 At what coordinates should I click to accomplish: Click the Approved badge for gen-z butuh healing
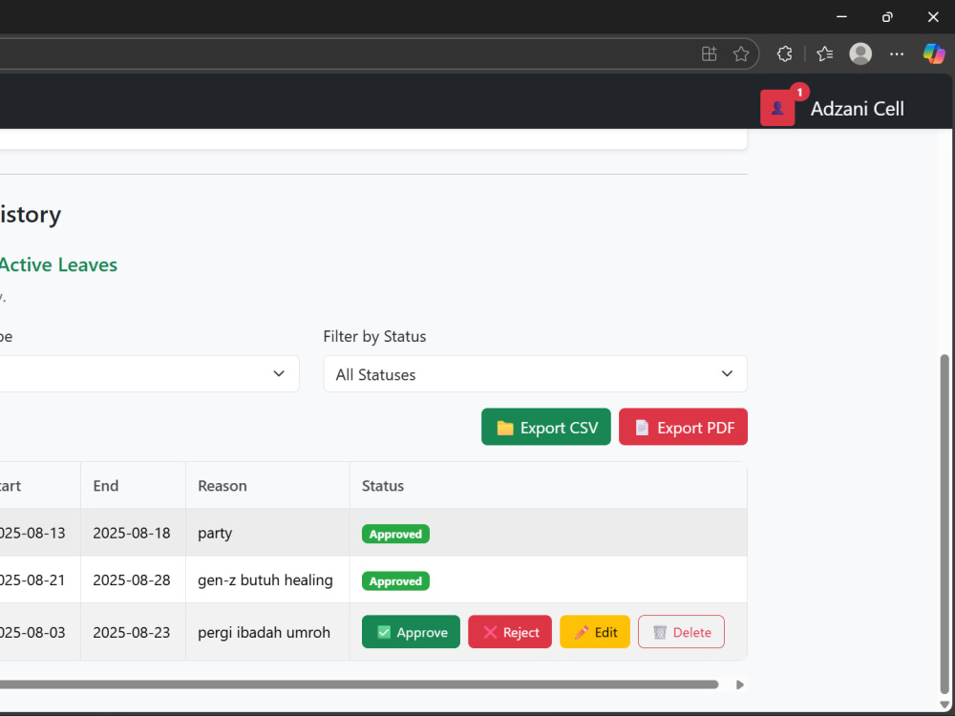point(395,580)
